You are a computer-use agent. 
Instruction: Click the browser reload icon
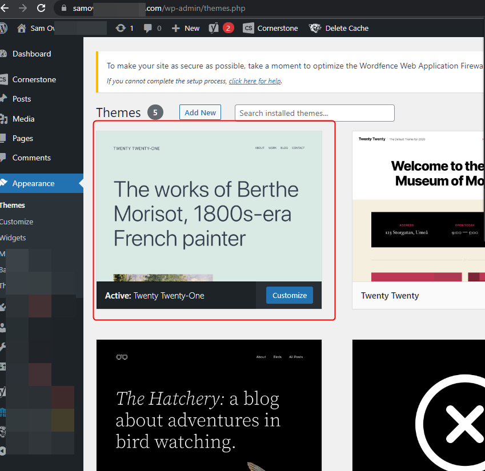tap(41, 9)
